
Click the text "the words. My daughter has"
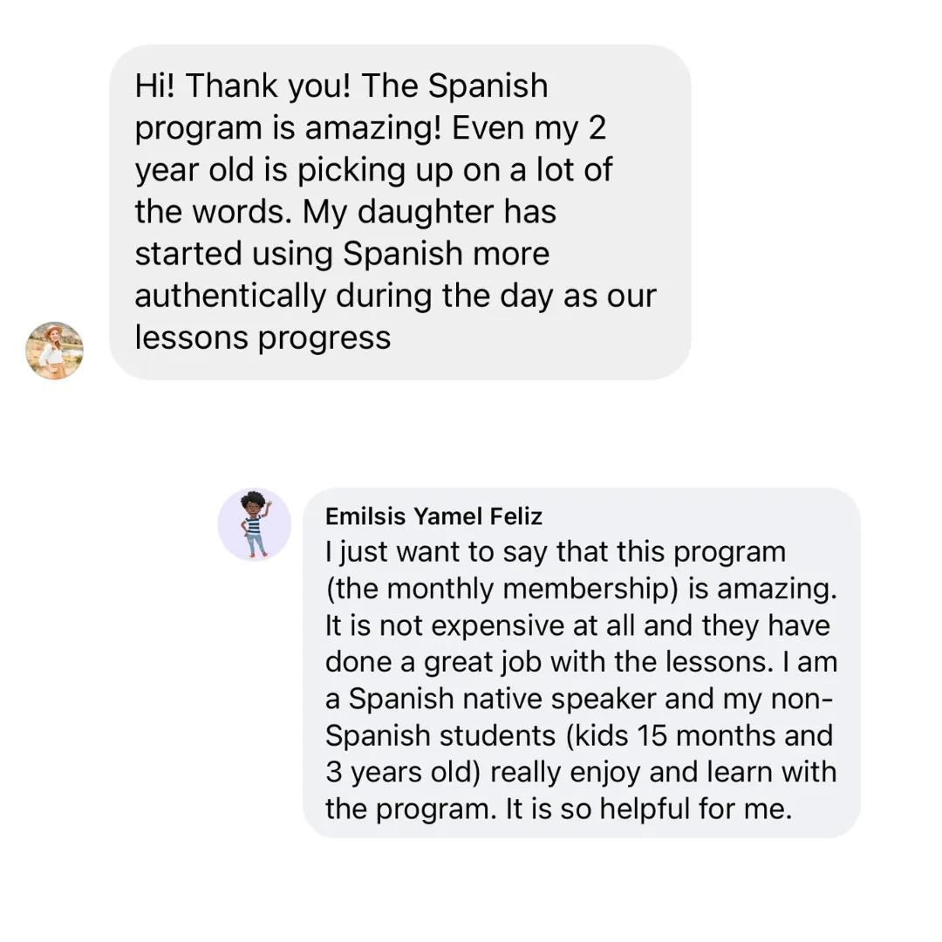tap(345, 211)
